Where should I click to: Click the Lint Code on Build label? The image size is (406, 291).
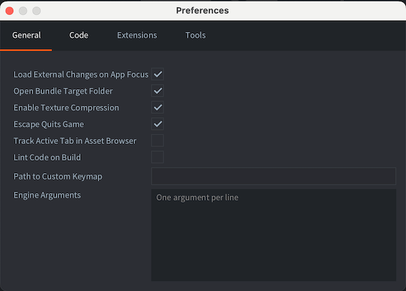coord(47,158)
